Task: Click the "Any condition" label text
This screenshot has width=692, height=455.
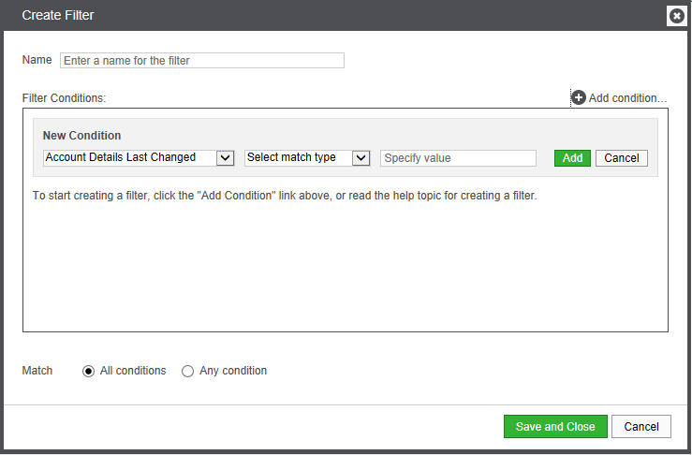Action: pos(233,371)
